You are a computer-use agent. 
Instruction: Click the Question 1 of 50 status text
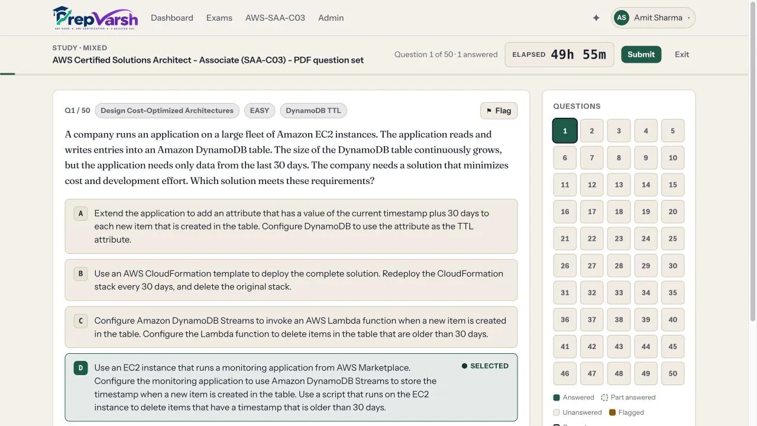(x=446, y=54)
